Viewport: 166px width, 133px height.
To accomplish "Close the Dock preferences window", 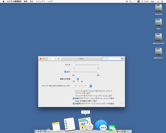I will (41, 59).
